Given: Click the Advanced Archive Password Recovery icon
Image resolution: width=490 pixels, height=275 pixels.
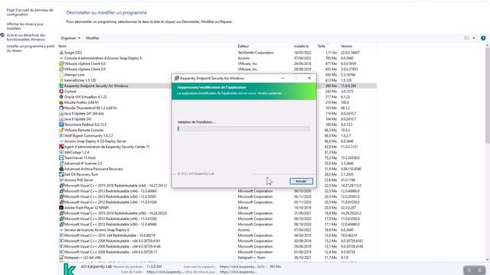Looking at the screenshot, I should click(x=61, y=169).
